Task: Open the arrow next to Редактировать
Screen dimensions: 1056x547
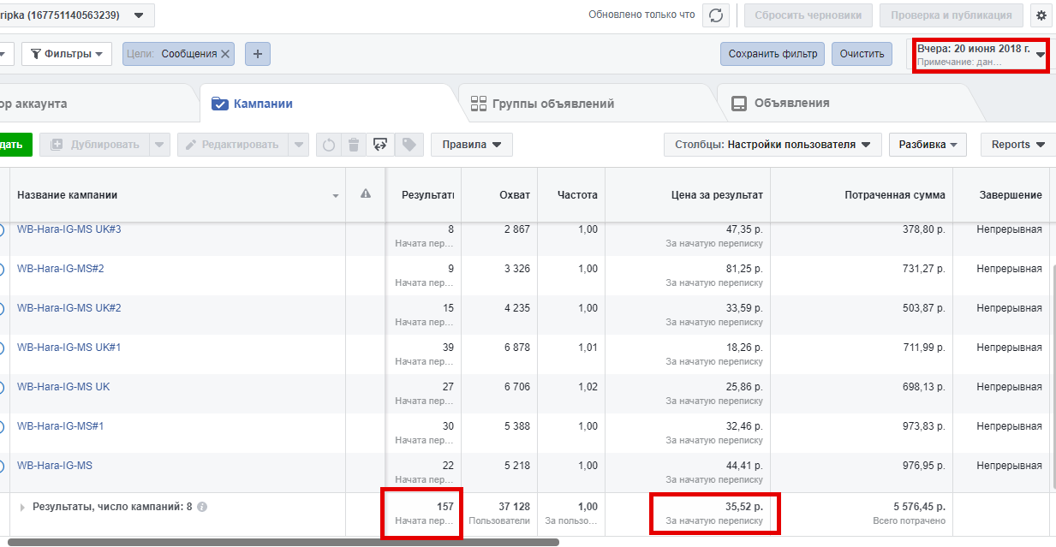Action: point(298,145)
